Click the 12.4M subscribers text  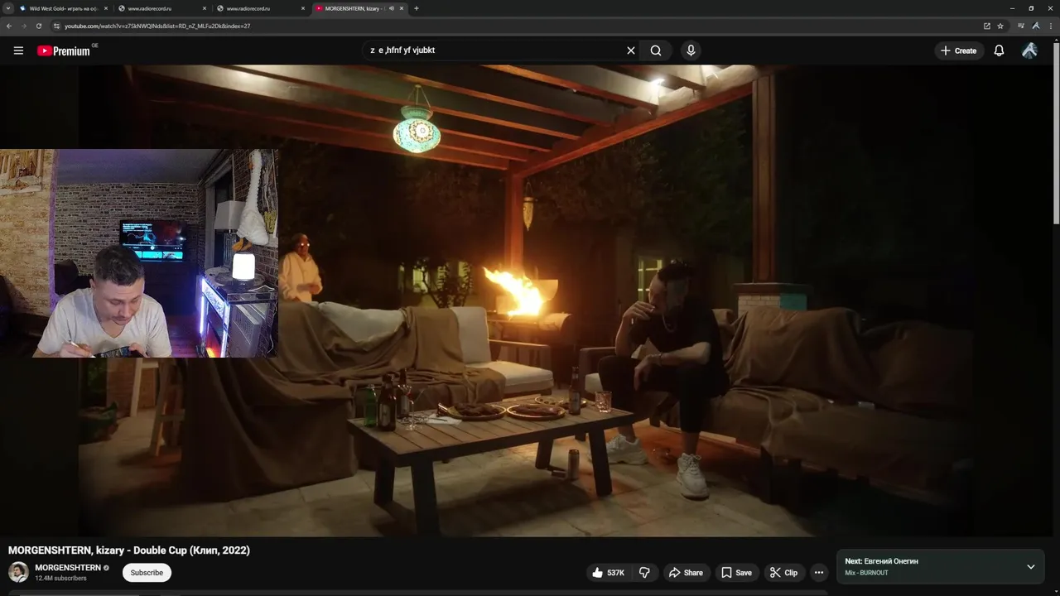pyautogui.click(x=60, y=579)
